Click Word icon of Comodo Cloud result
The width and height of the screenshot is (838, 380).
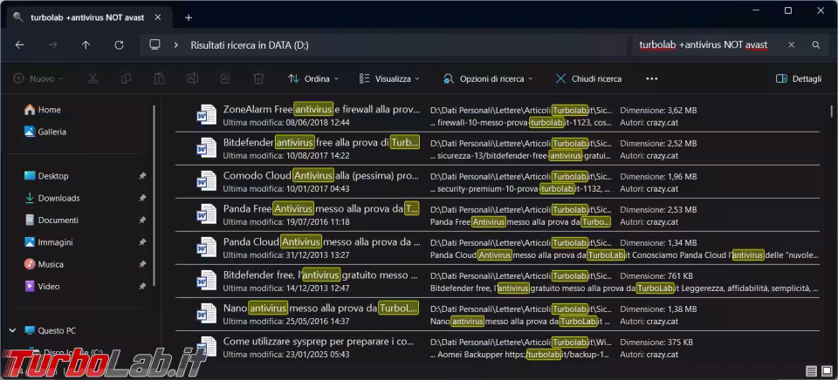tap(206, 181)
